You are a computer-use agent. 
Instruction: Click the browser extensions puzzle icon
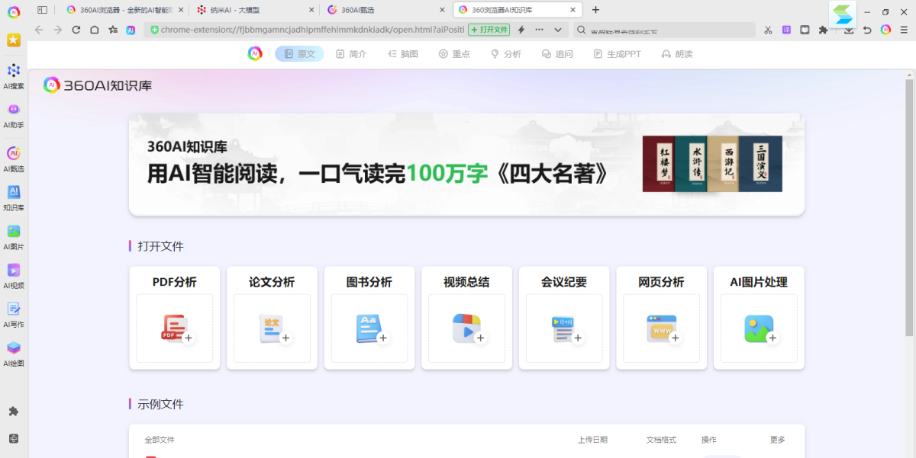pos(824,29)
